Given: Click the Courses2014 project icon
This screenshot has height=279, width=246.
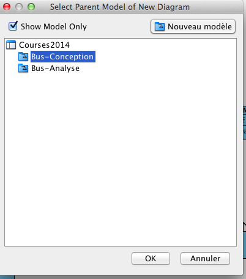Looking at the screenshot, I should click(11, 45).
